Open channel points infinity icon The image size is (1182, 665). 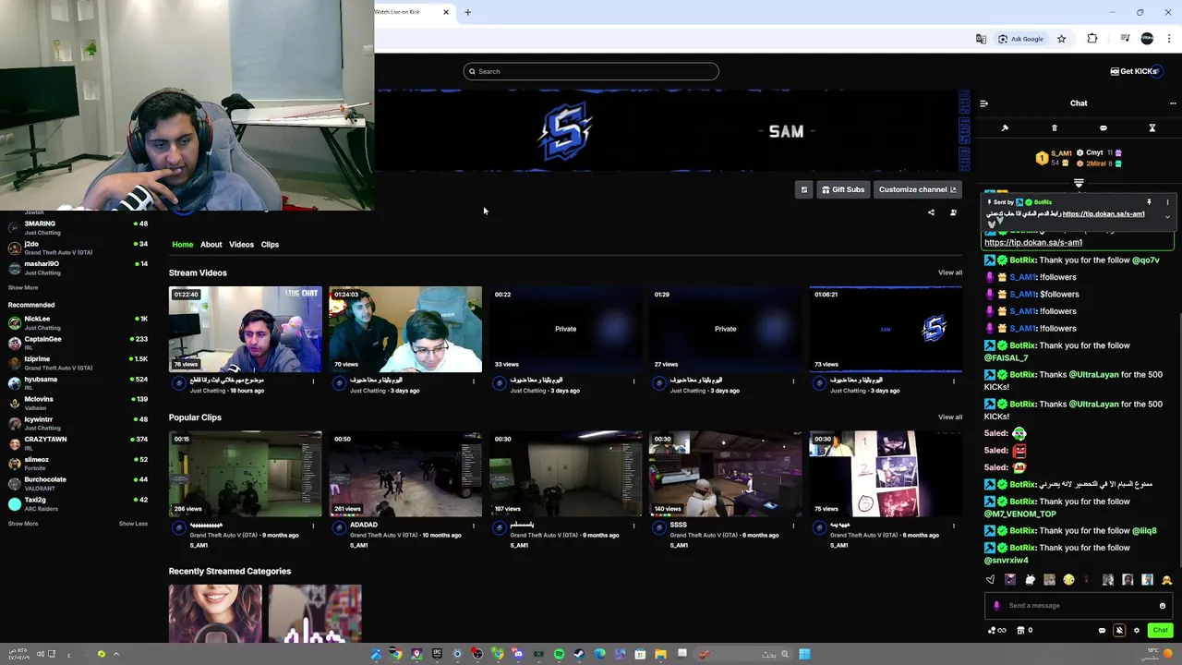[x=997, y=630]
